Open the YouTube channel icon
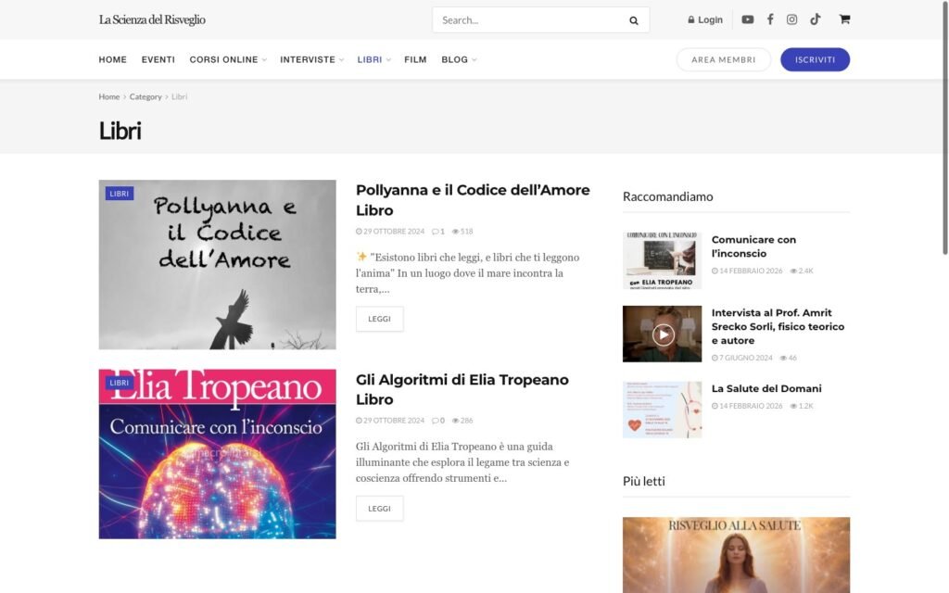 (x=748, y=19)
